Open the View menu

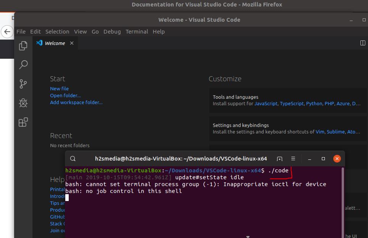tap(81, 32)
